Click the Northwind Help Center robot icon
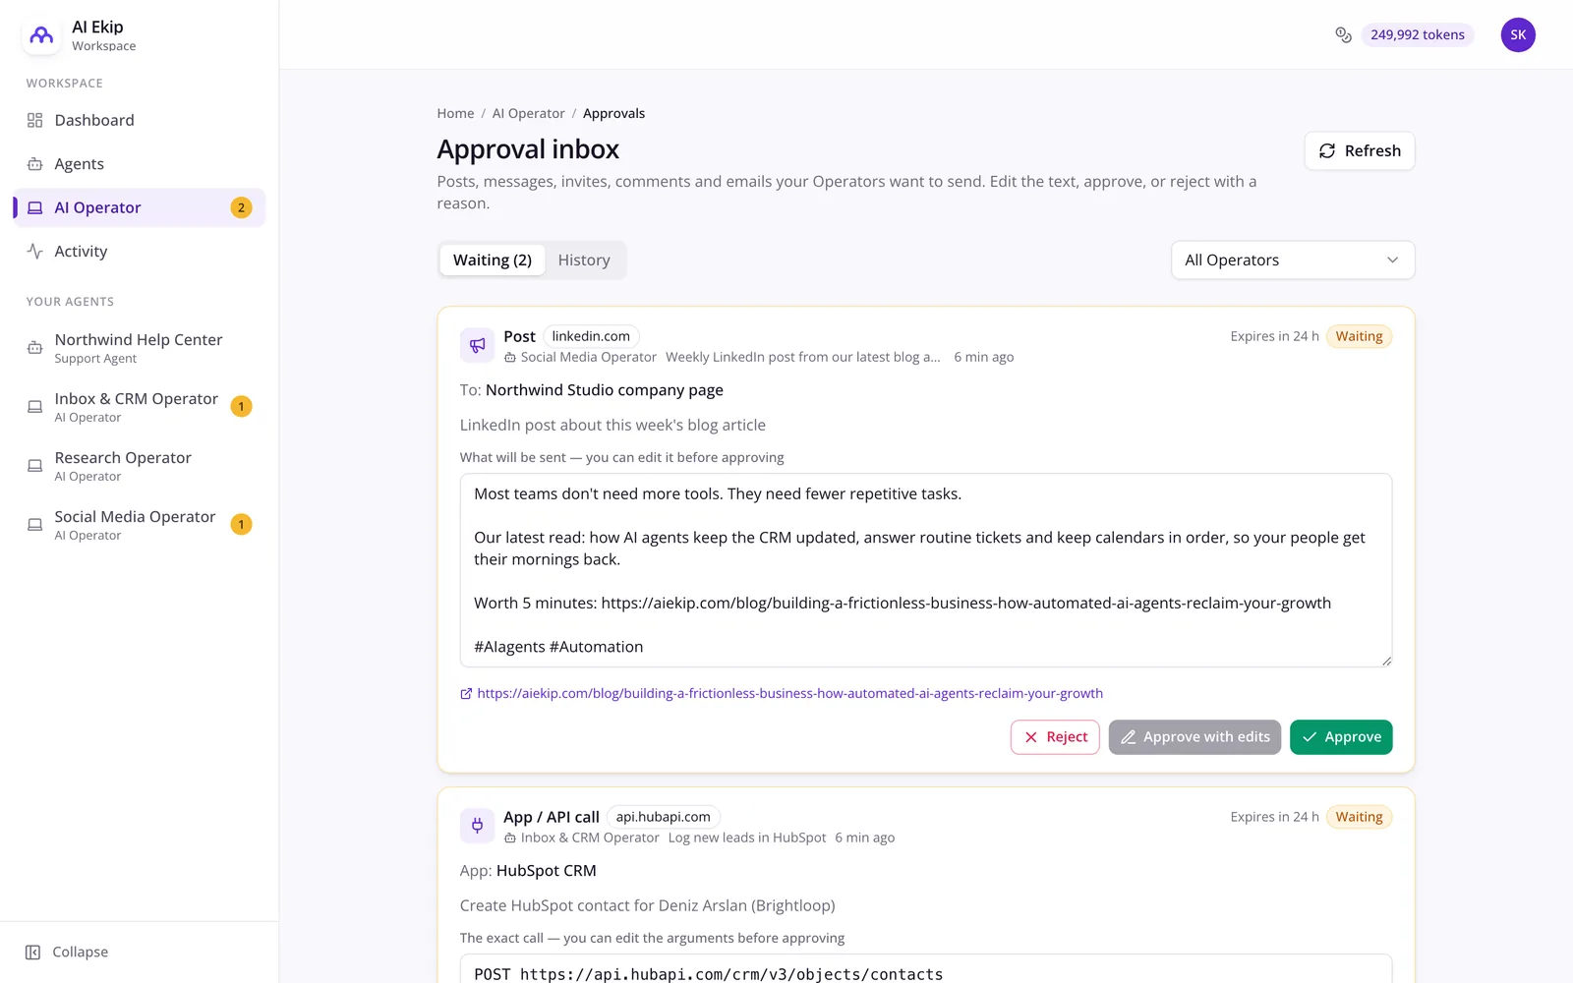Image resolution: width=1573 pixels, height=983 pixels. [x=34, y=347]
